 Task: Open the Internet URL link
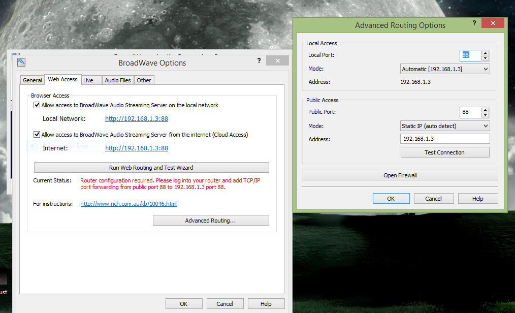pos(137,148)
